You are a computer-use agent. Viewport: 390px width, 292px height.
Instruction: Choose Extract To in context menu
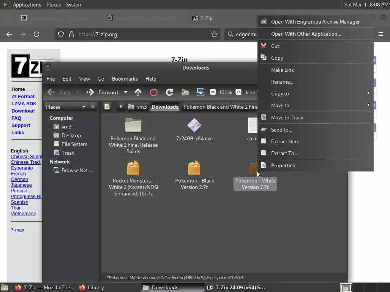point(315,154)
